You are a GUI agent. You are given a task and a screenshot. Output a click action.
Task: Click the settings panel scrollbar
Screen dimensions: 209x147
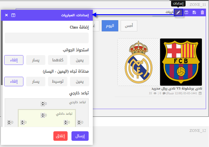click(x=1, y=53)
